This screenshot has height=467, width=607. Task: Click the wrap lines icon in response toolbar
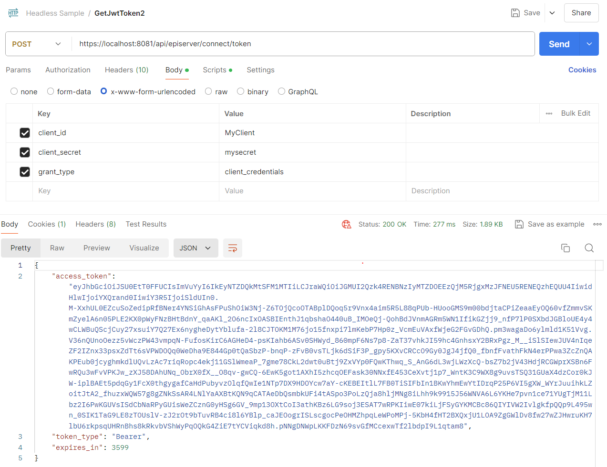point(233,248)
